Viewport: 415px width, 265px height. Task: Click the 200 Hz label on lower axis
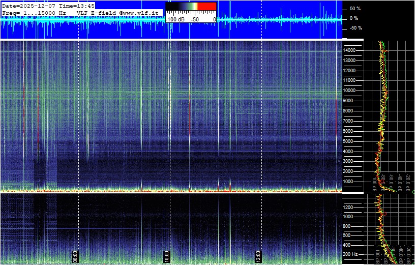350,254
